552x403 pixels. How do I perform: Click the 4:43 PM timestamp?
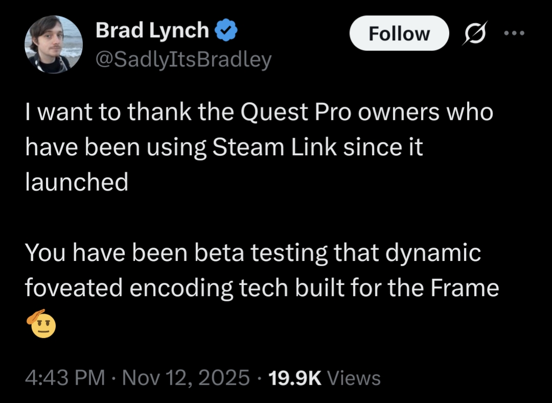pyautogui.click(x=65, y=378)
